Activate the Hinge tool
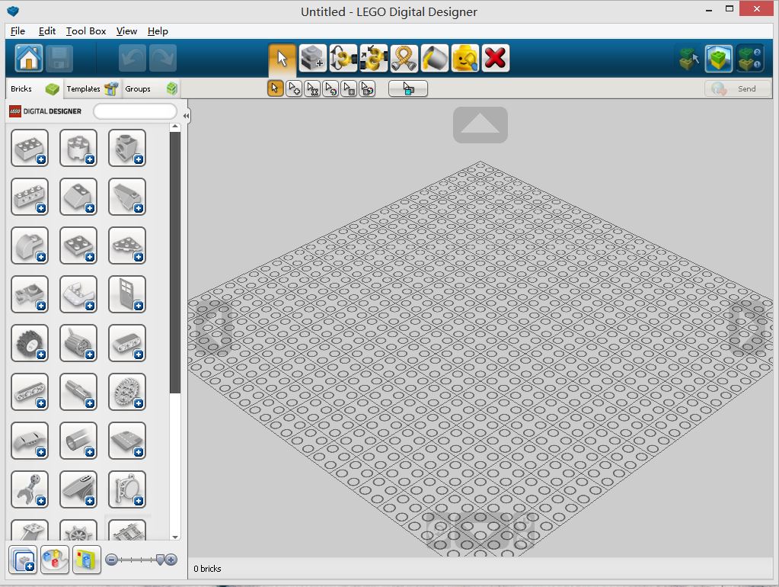Image resolution: width=779 pixels, height=587 pixels. (x=343, y=57)
